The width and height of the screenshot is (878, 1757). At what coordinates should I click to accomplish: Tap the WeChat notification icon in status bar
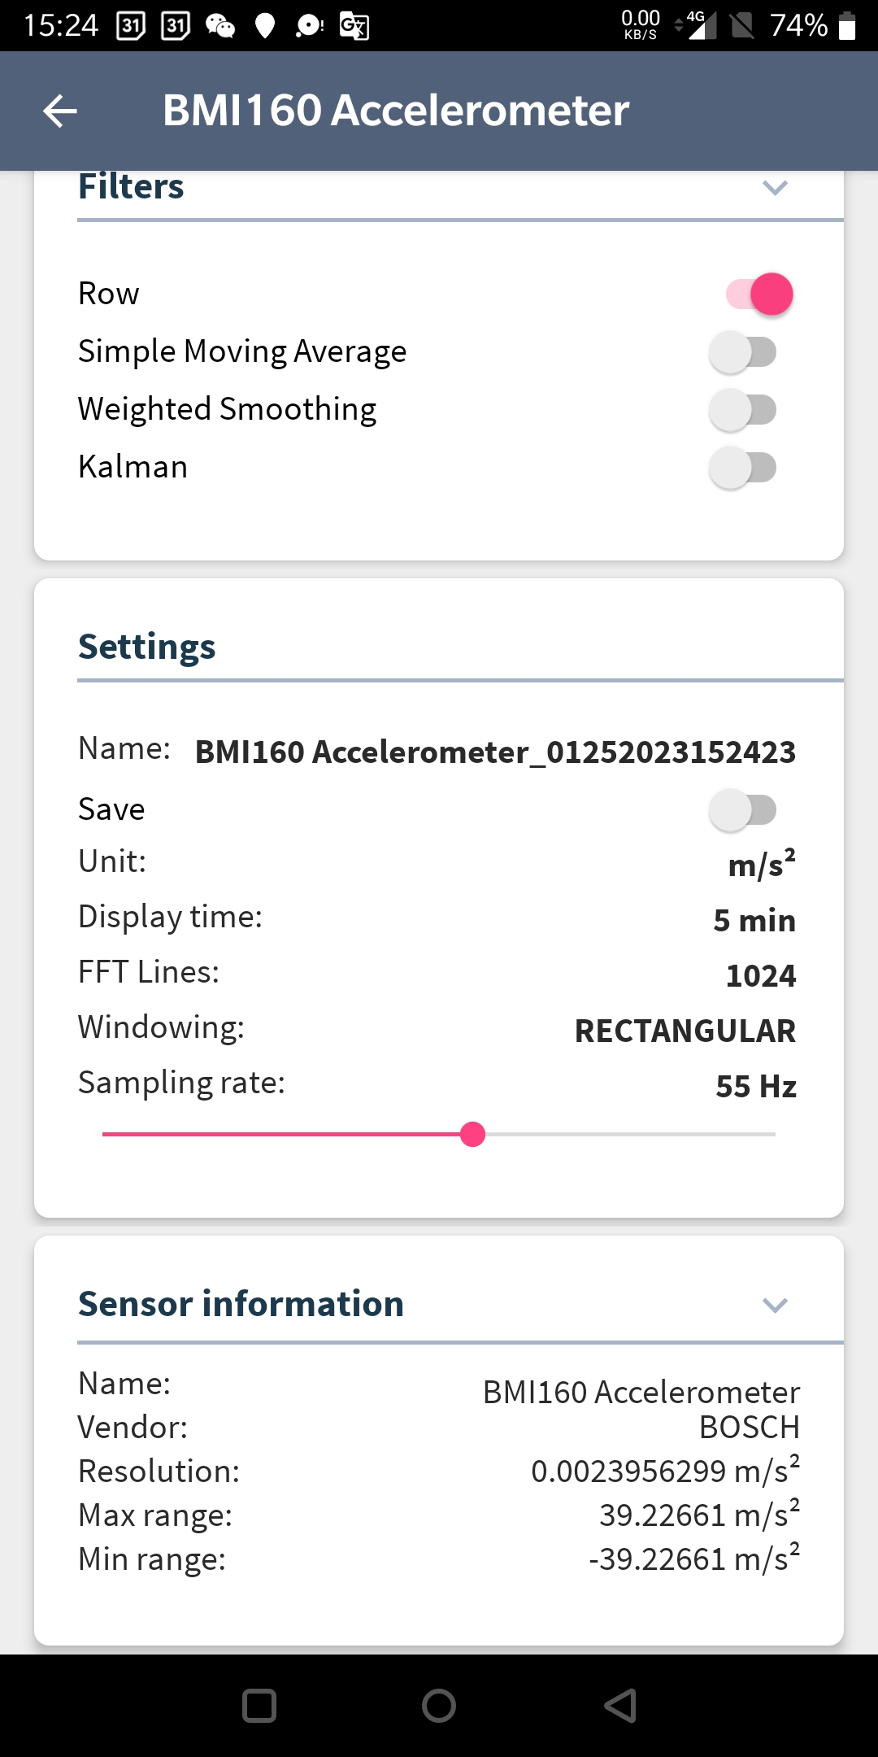219,26
